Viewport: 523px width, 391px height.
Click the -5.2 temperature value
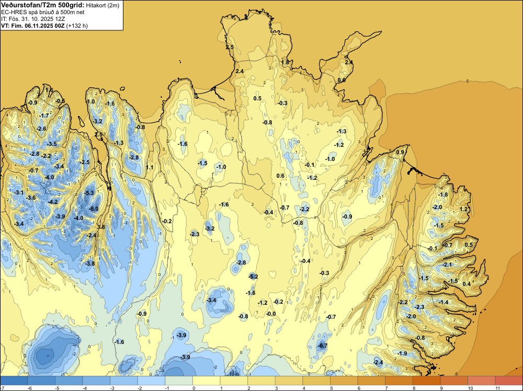coord(253,277)
